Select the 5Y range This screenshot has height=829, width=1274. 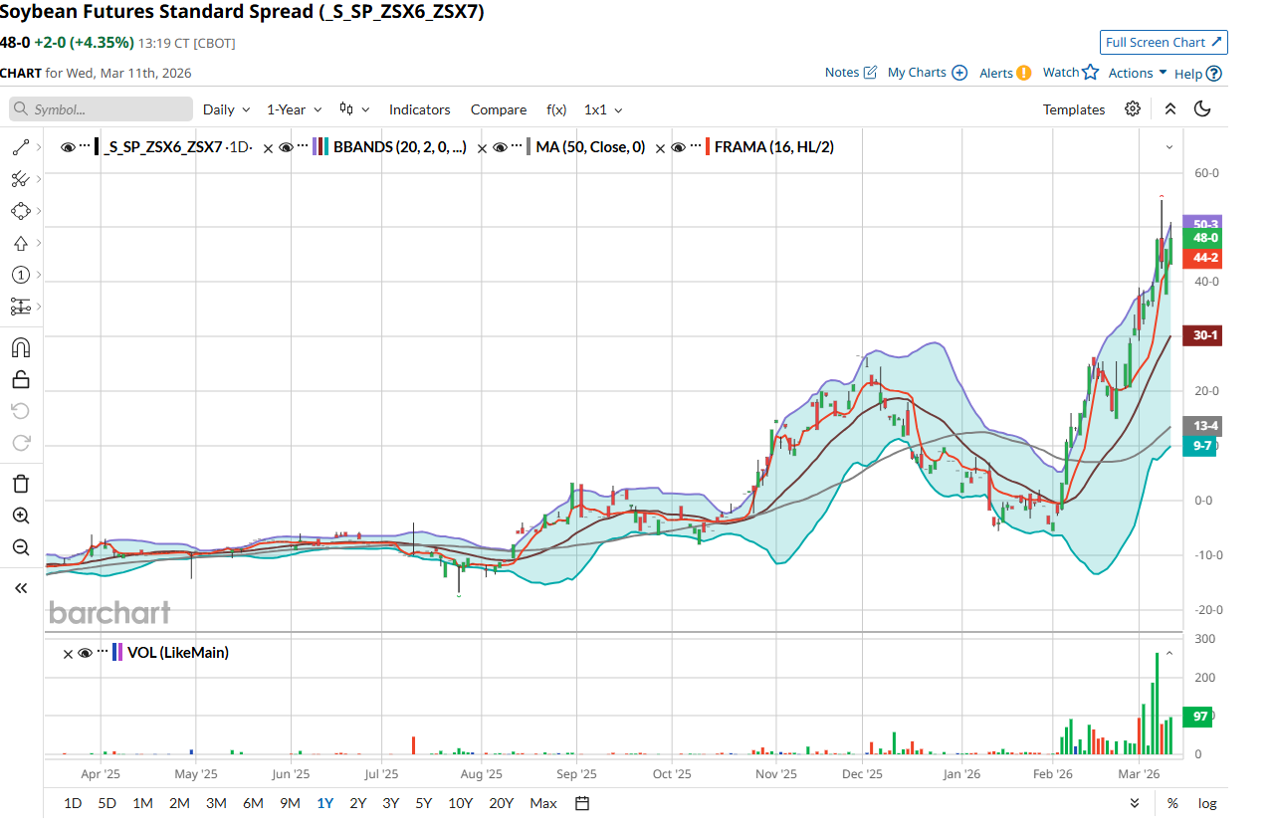pos(424,803)
